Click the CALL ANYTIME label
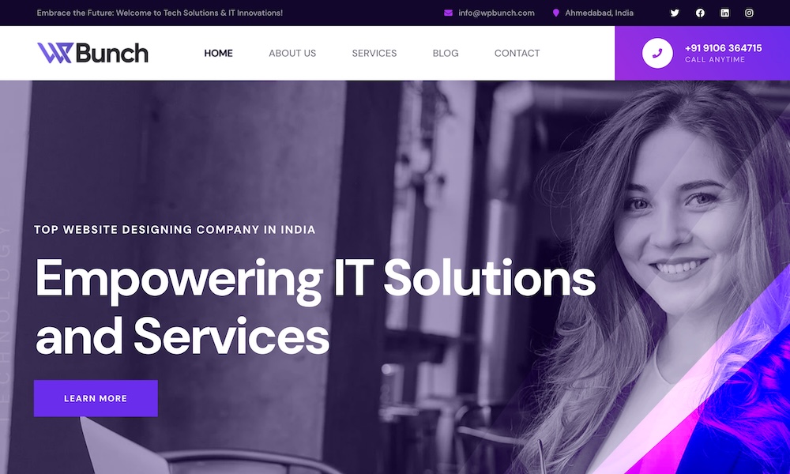This screenshot has height=474, width=790. (714, 59)
